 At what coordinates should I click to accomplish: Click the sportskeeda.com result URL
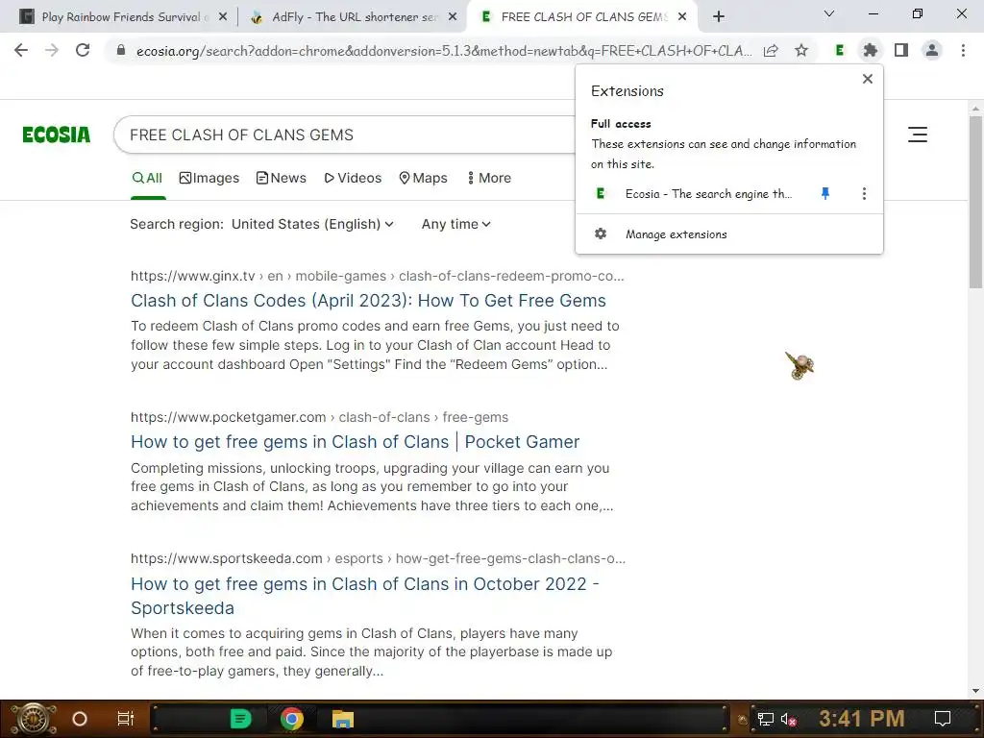(378, 558)
